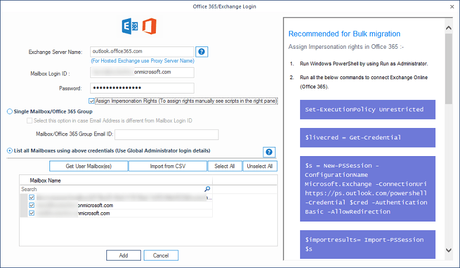The height and width of the screenshot is (268, 460).
Task: Click the New-PSSession command block
Action: tap(367, 189)
